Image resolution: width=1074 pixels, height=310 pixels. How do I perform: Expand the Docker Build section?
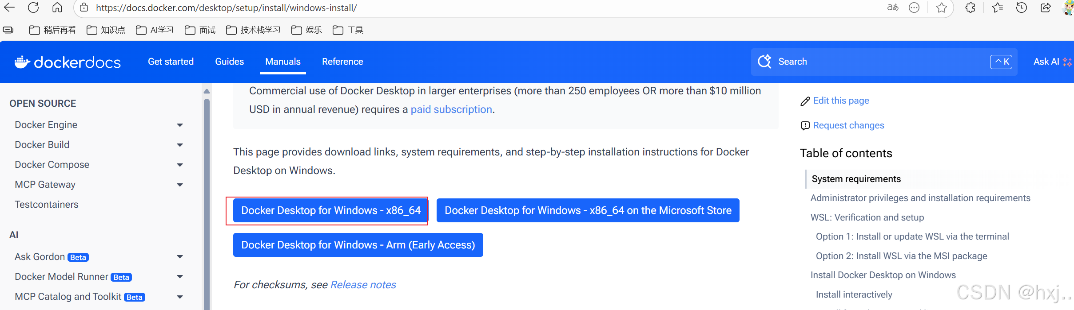point(180,145)
